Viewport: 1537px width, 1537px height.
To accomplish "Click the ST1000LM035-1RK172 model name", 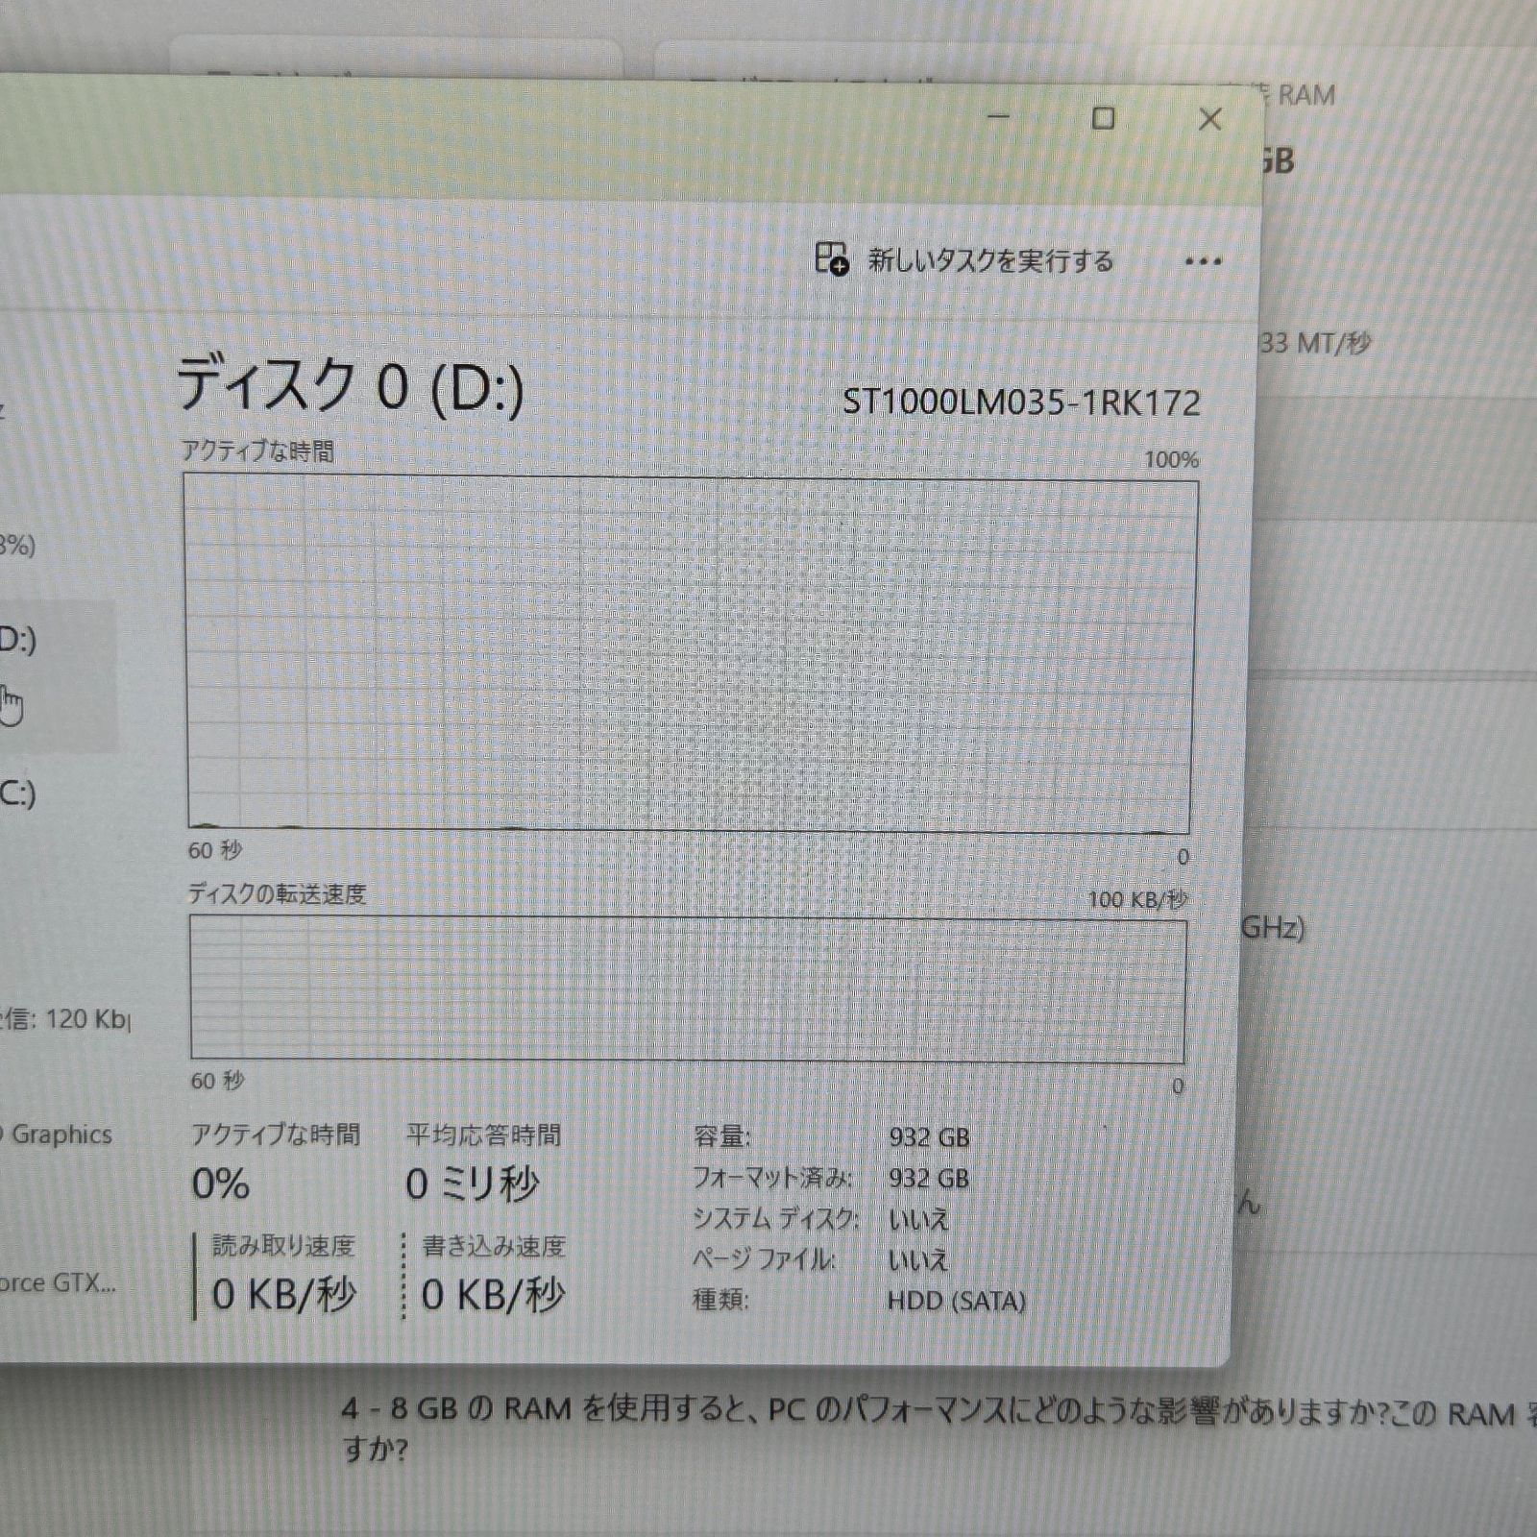I will pyautogui.click(x=1021, y=403).
